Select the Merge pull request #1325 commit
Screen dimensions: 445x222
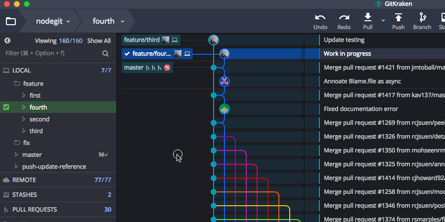384,164
